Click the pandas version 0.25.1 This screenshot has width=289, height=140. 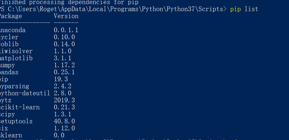64,72
